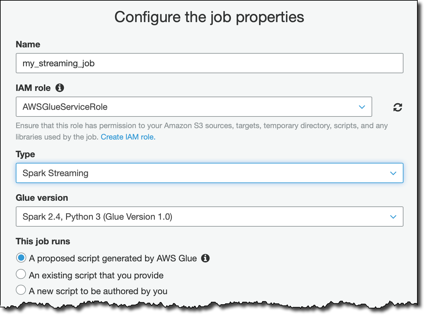424x315 pixels.
Task: Choose the existing script that you provide option
Action: (21, 274)
